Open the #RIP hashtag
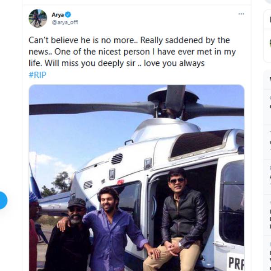The image size is (271, 271). tap(37, 75)
